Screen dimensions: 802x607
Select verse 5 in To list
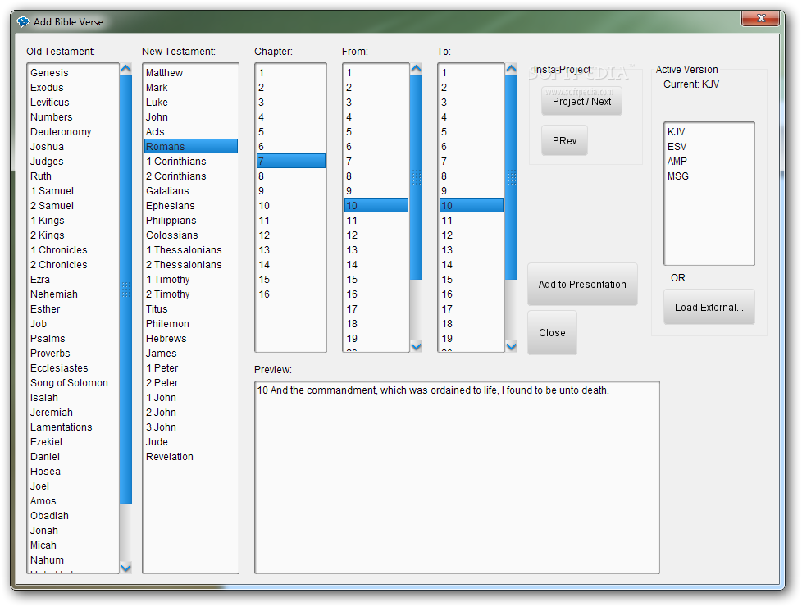[x=471, y=131]
